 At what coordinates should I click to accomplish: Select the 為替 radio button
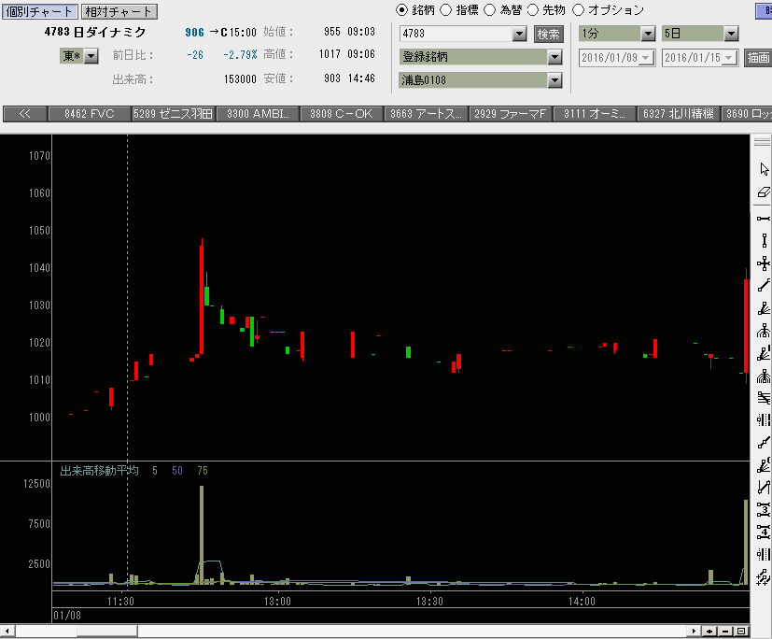(489, 10)
